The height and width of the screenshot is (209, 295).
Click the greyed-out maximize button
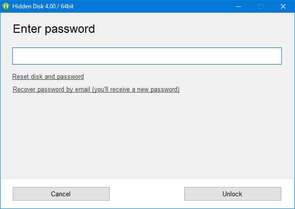(261, 6)
